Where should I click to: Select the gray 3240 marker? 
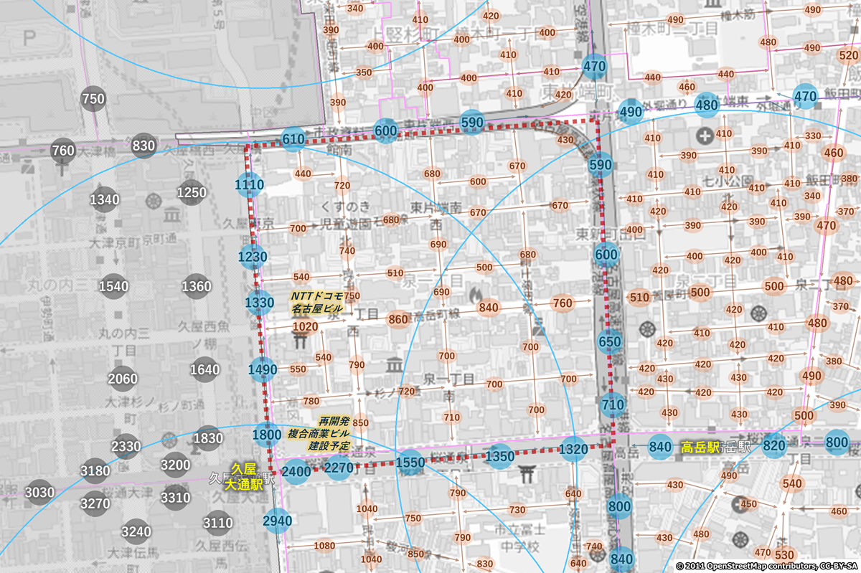point(136,531)
